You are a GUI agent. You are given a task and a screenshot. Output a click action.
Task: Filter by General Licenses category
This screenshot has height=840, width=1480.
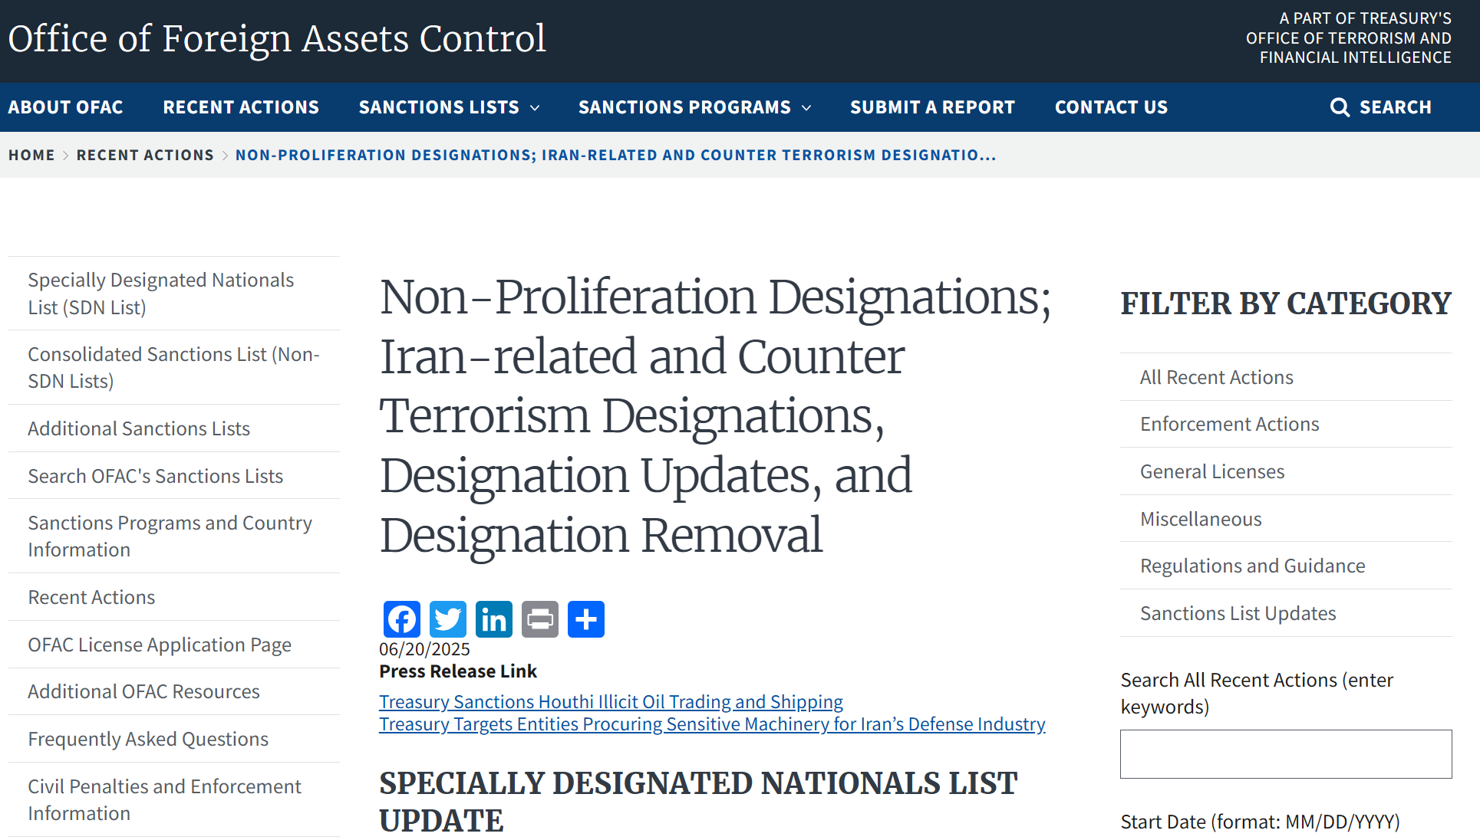[1212, 472]
